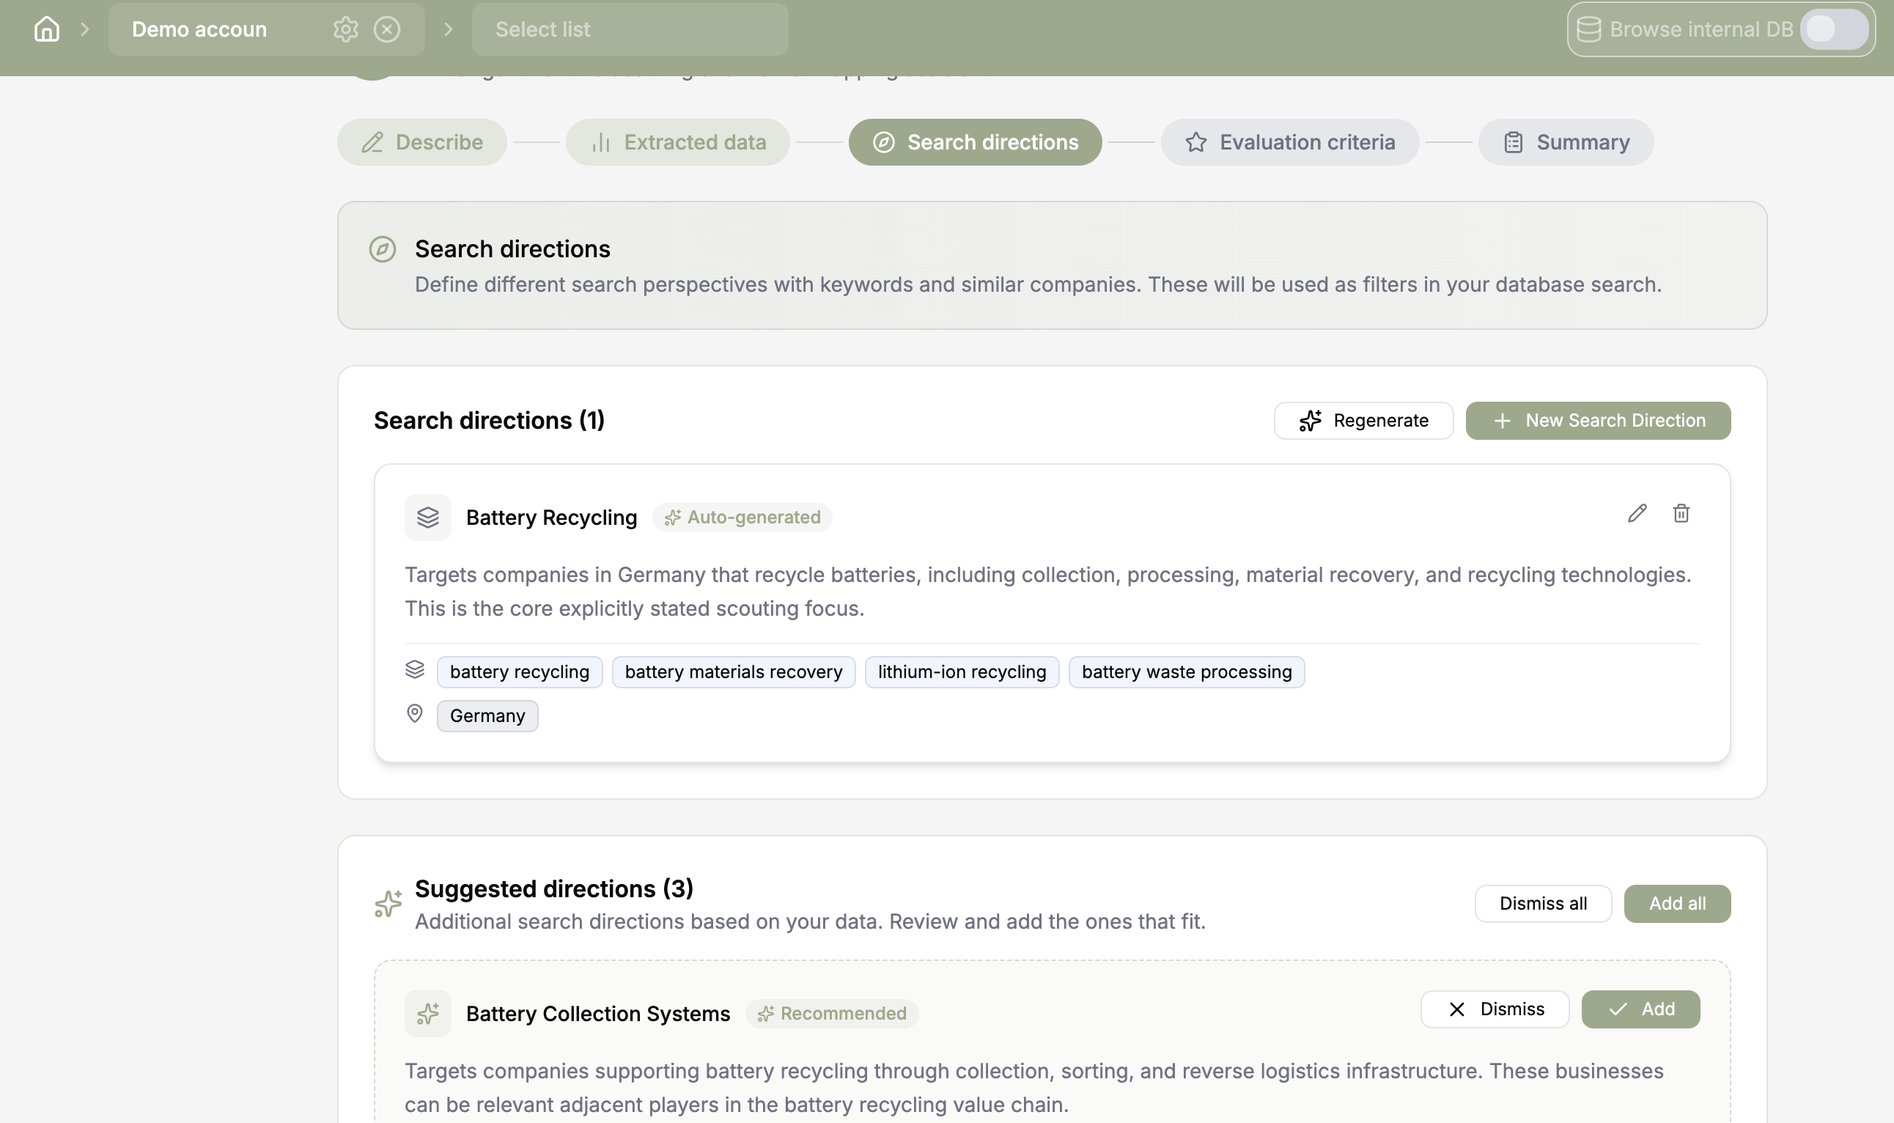Add Battery Collection Systems direction

tap(1640, 1009)
